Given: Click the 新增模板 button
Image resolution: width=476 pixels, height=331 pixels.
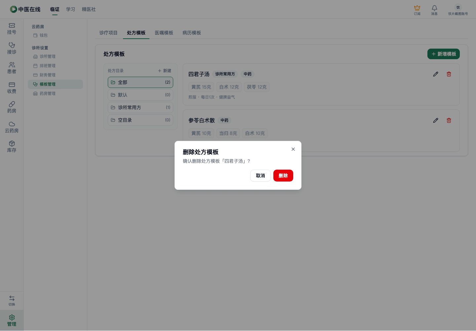Looking at the screenshot, I should pos(444,54).
